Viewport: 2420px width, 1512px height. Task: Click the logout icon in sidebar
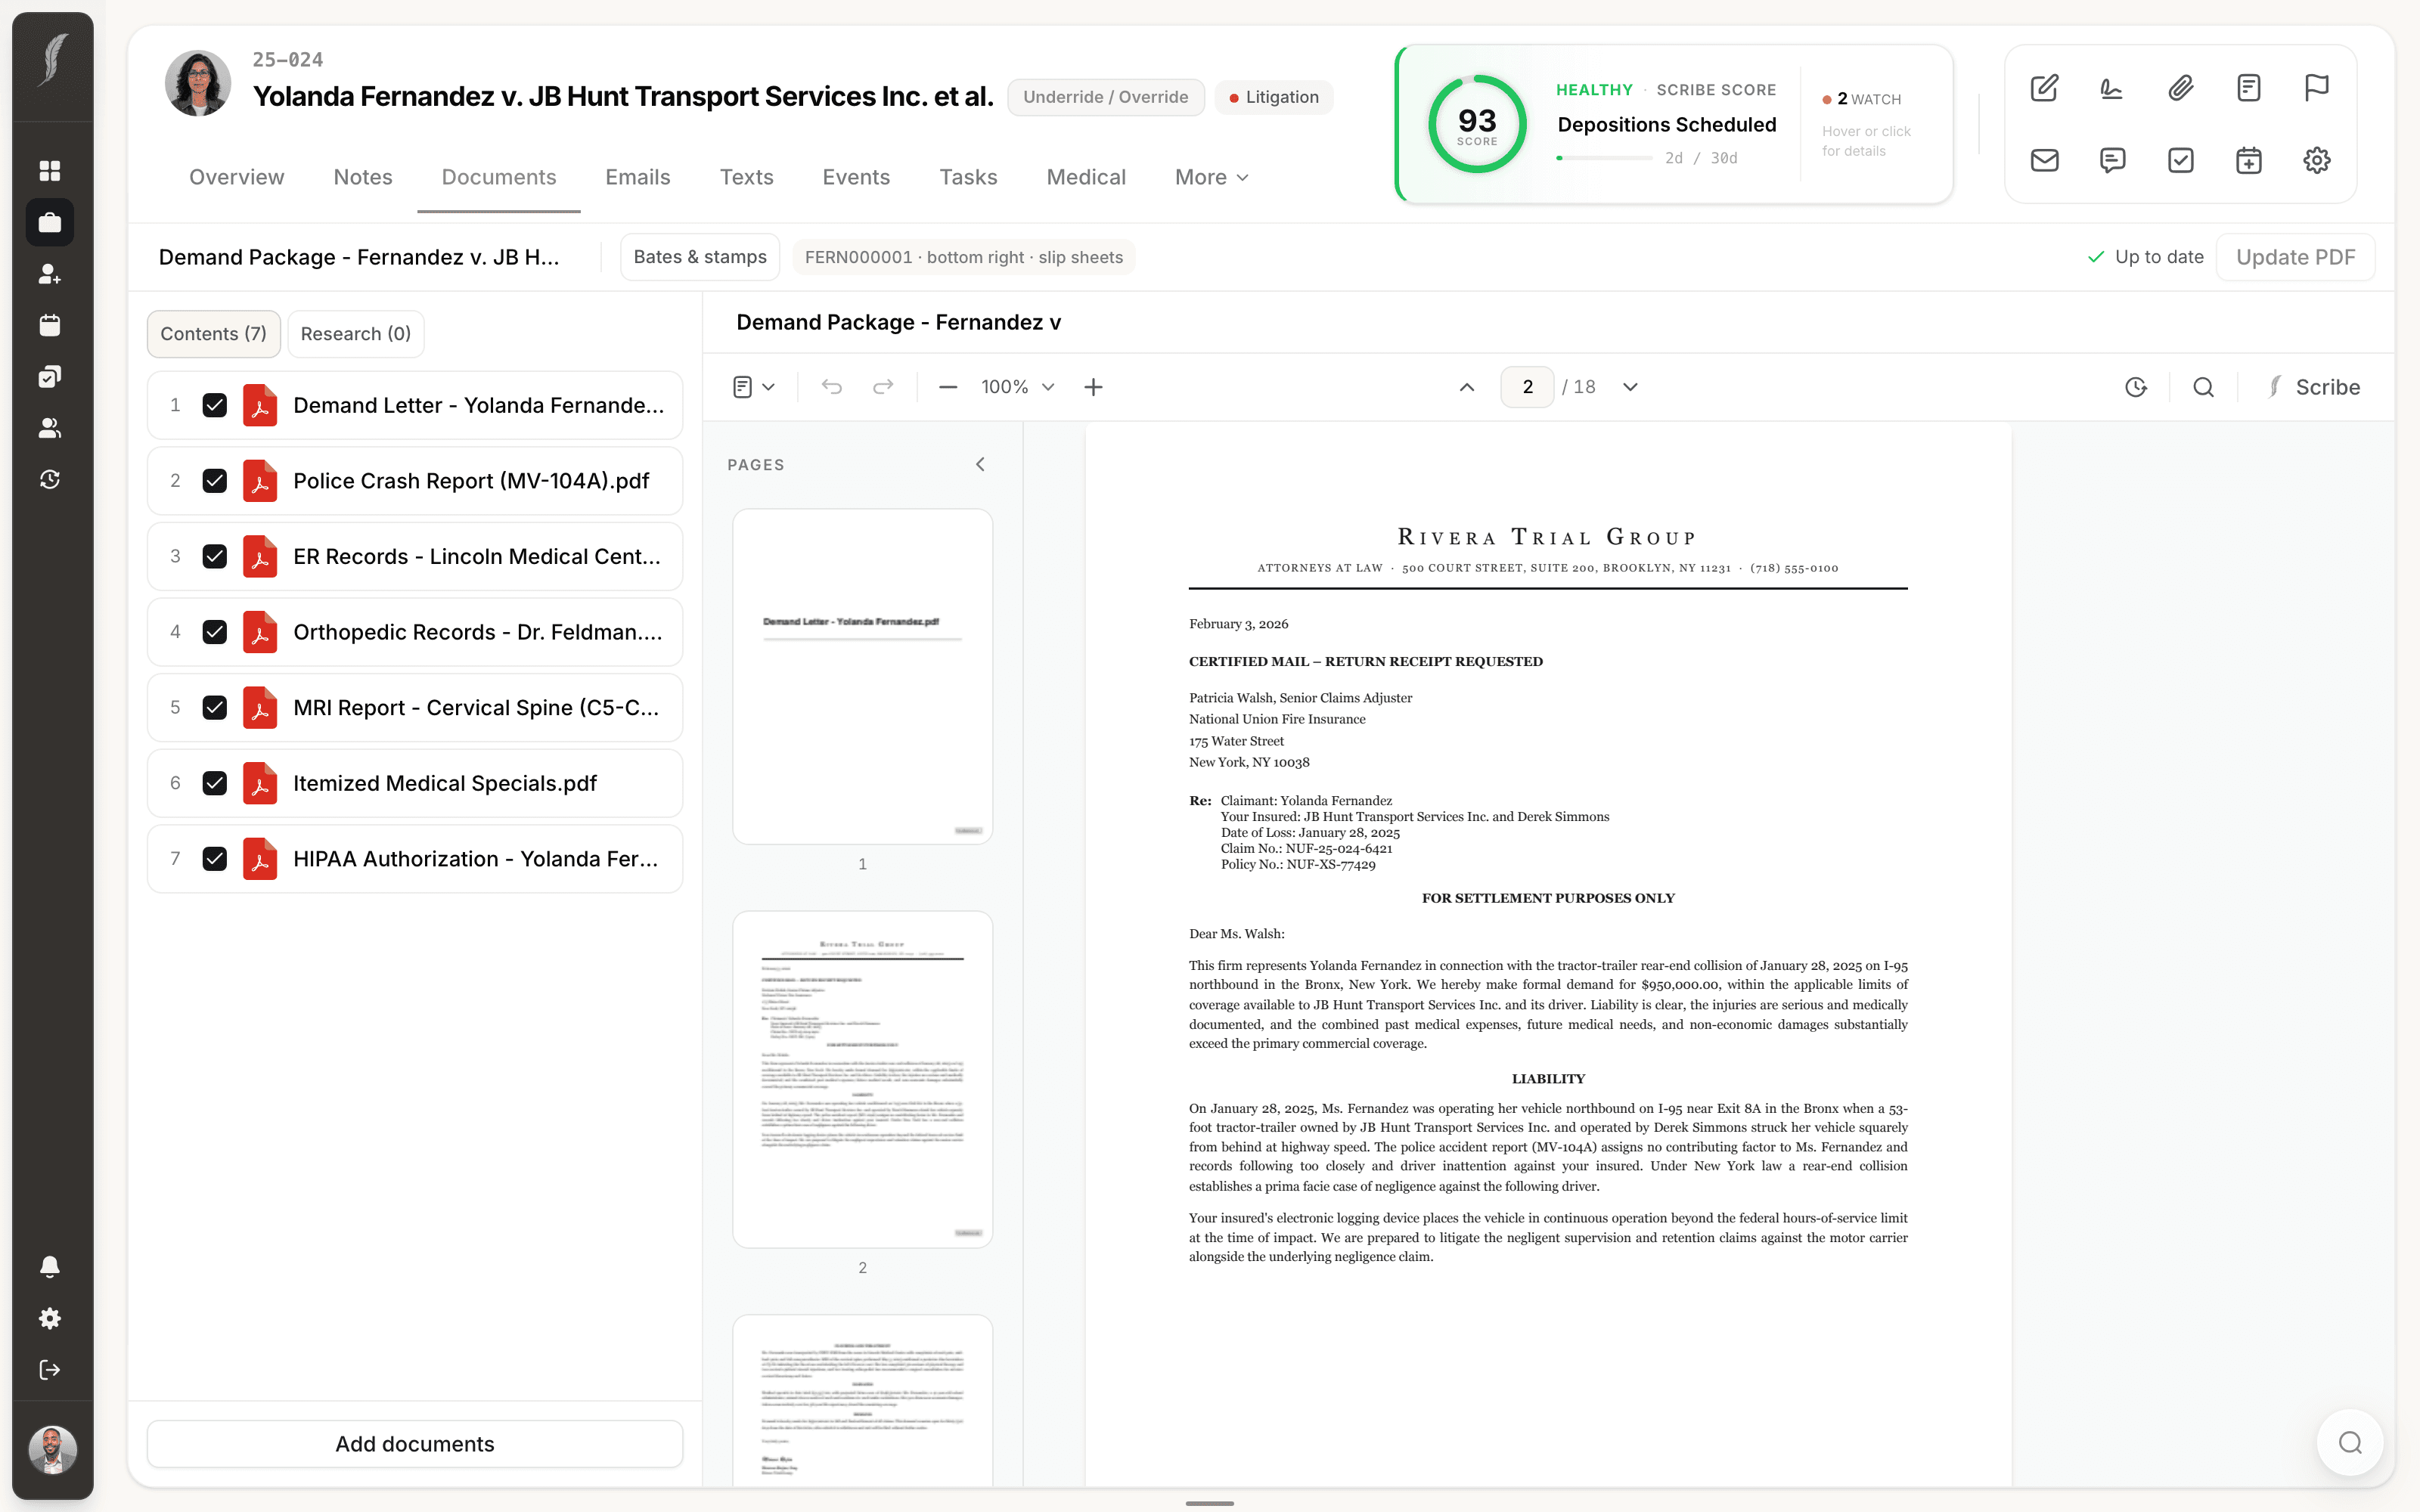click(49, 1370)
